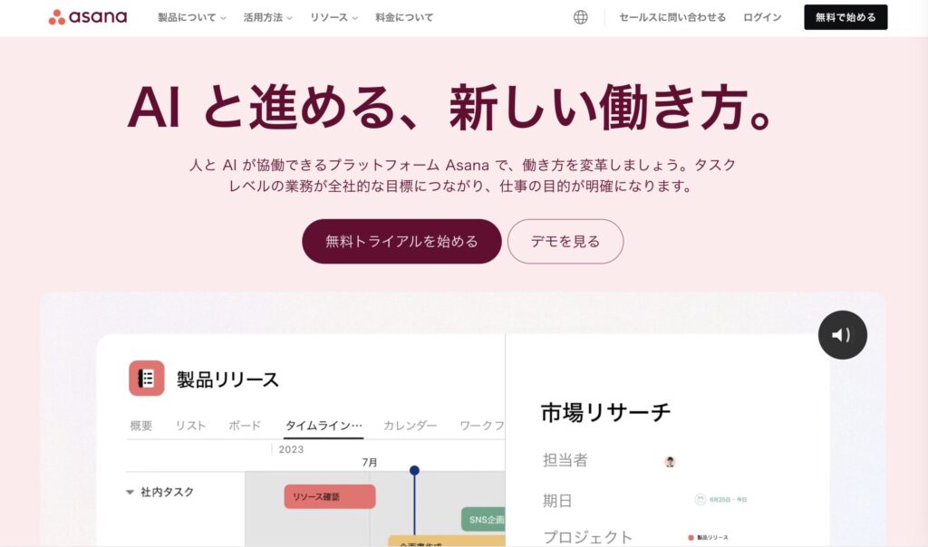Switch to the カレンダー tab

[x=411, y=425]
